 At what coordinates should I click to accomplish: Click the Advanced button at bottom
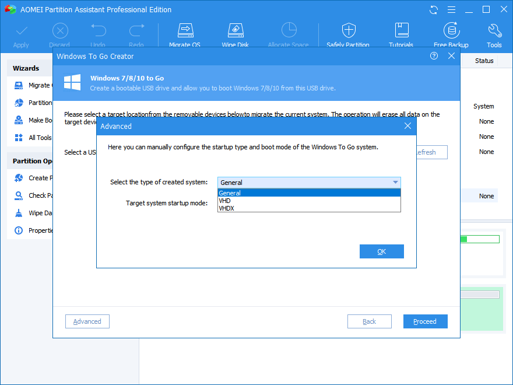(87, 321)
